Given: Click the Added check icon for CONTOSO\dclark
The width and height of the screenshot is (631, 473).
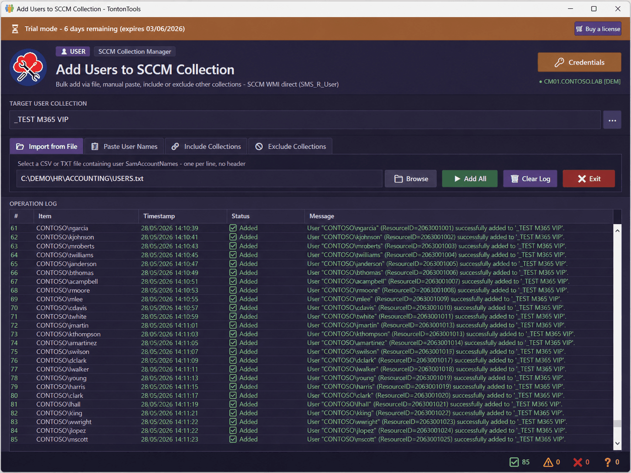Looking at the screenshot, I should click(233, 361).
